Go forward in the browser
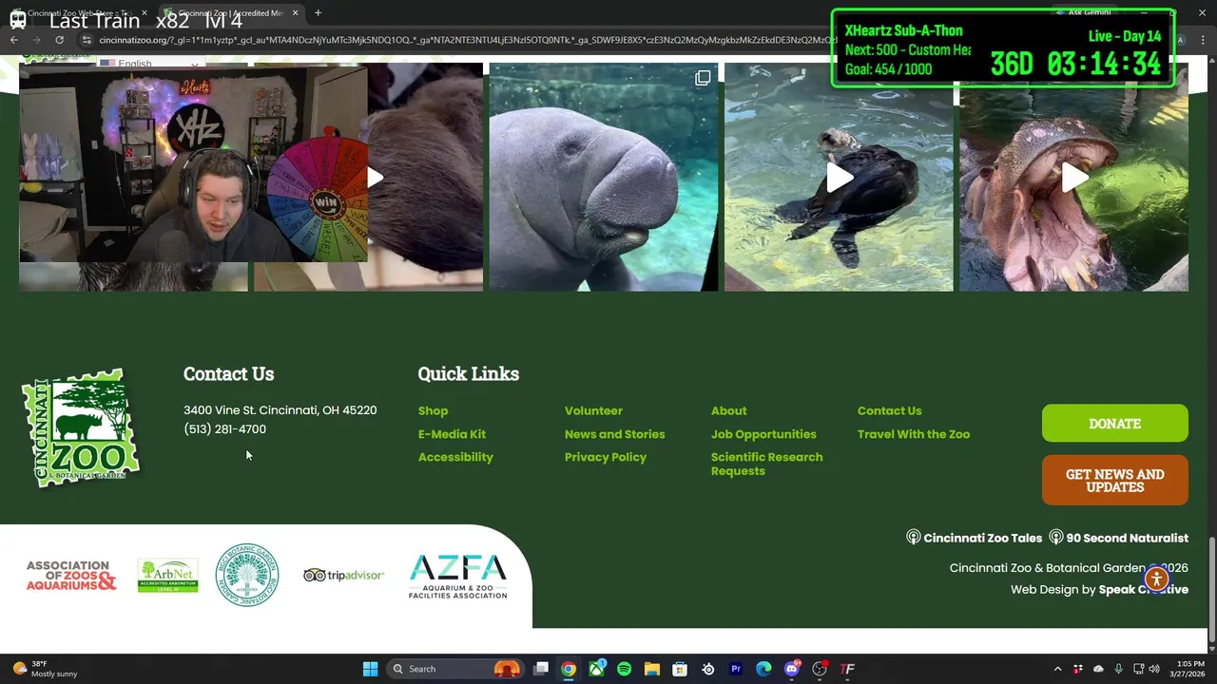The width and height of the screenshot is (1217, 684). [x=36, y=40]
